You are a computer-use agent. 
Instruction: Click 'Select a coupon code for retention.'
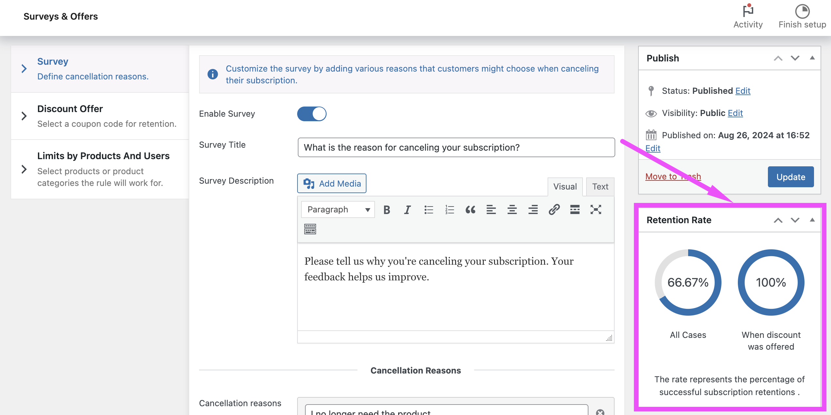(107, 124)
